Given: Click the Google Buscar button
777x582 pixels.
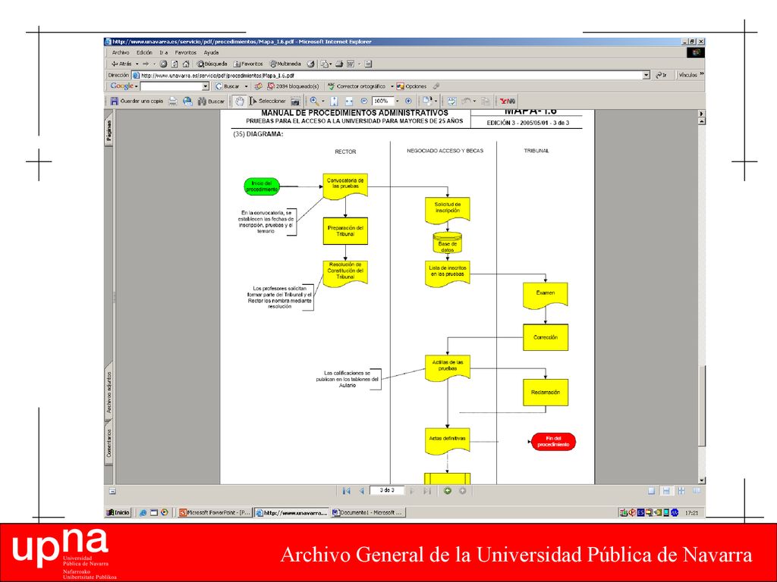Looking at the screenshot, I should click(228, 86).
